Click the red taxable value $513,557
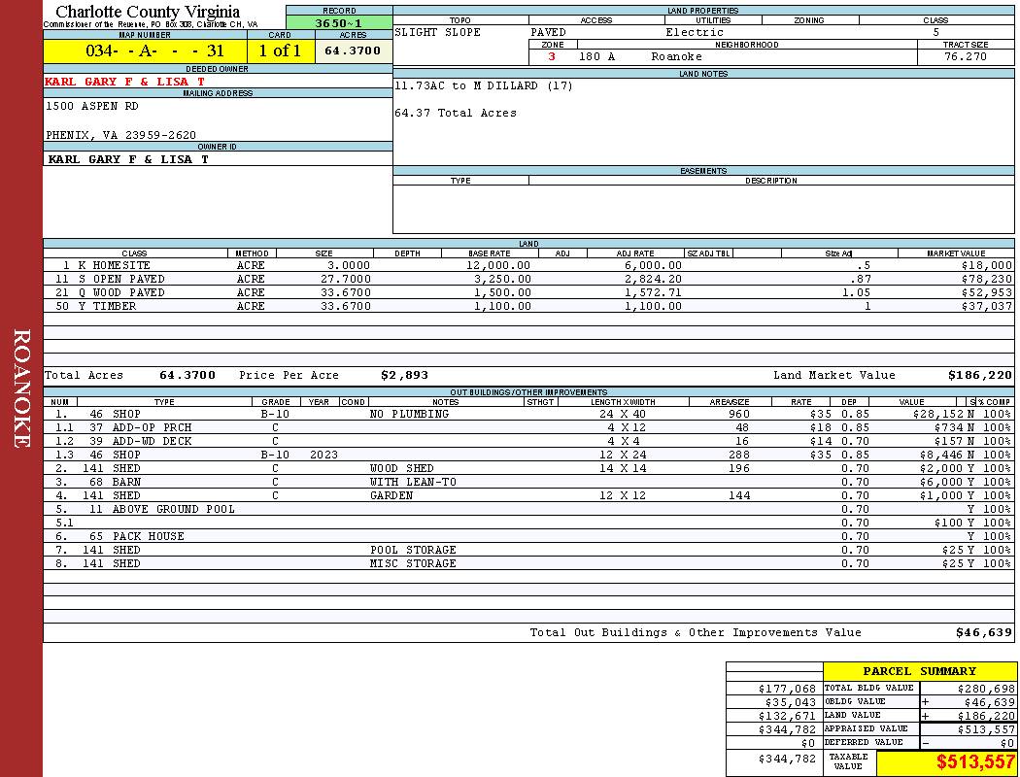Viewport: 1020px width, 777px height. point(974,762)
